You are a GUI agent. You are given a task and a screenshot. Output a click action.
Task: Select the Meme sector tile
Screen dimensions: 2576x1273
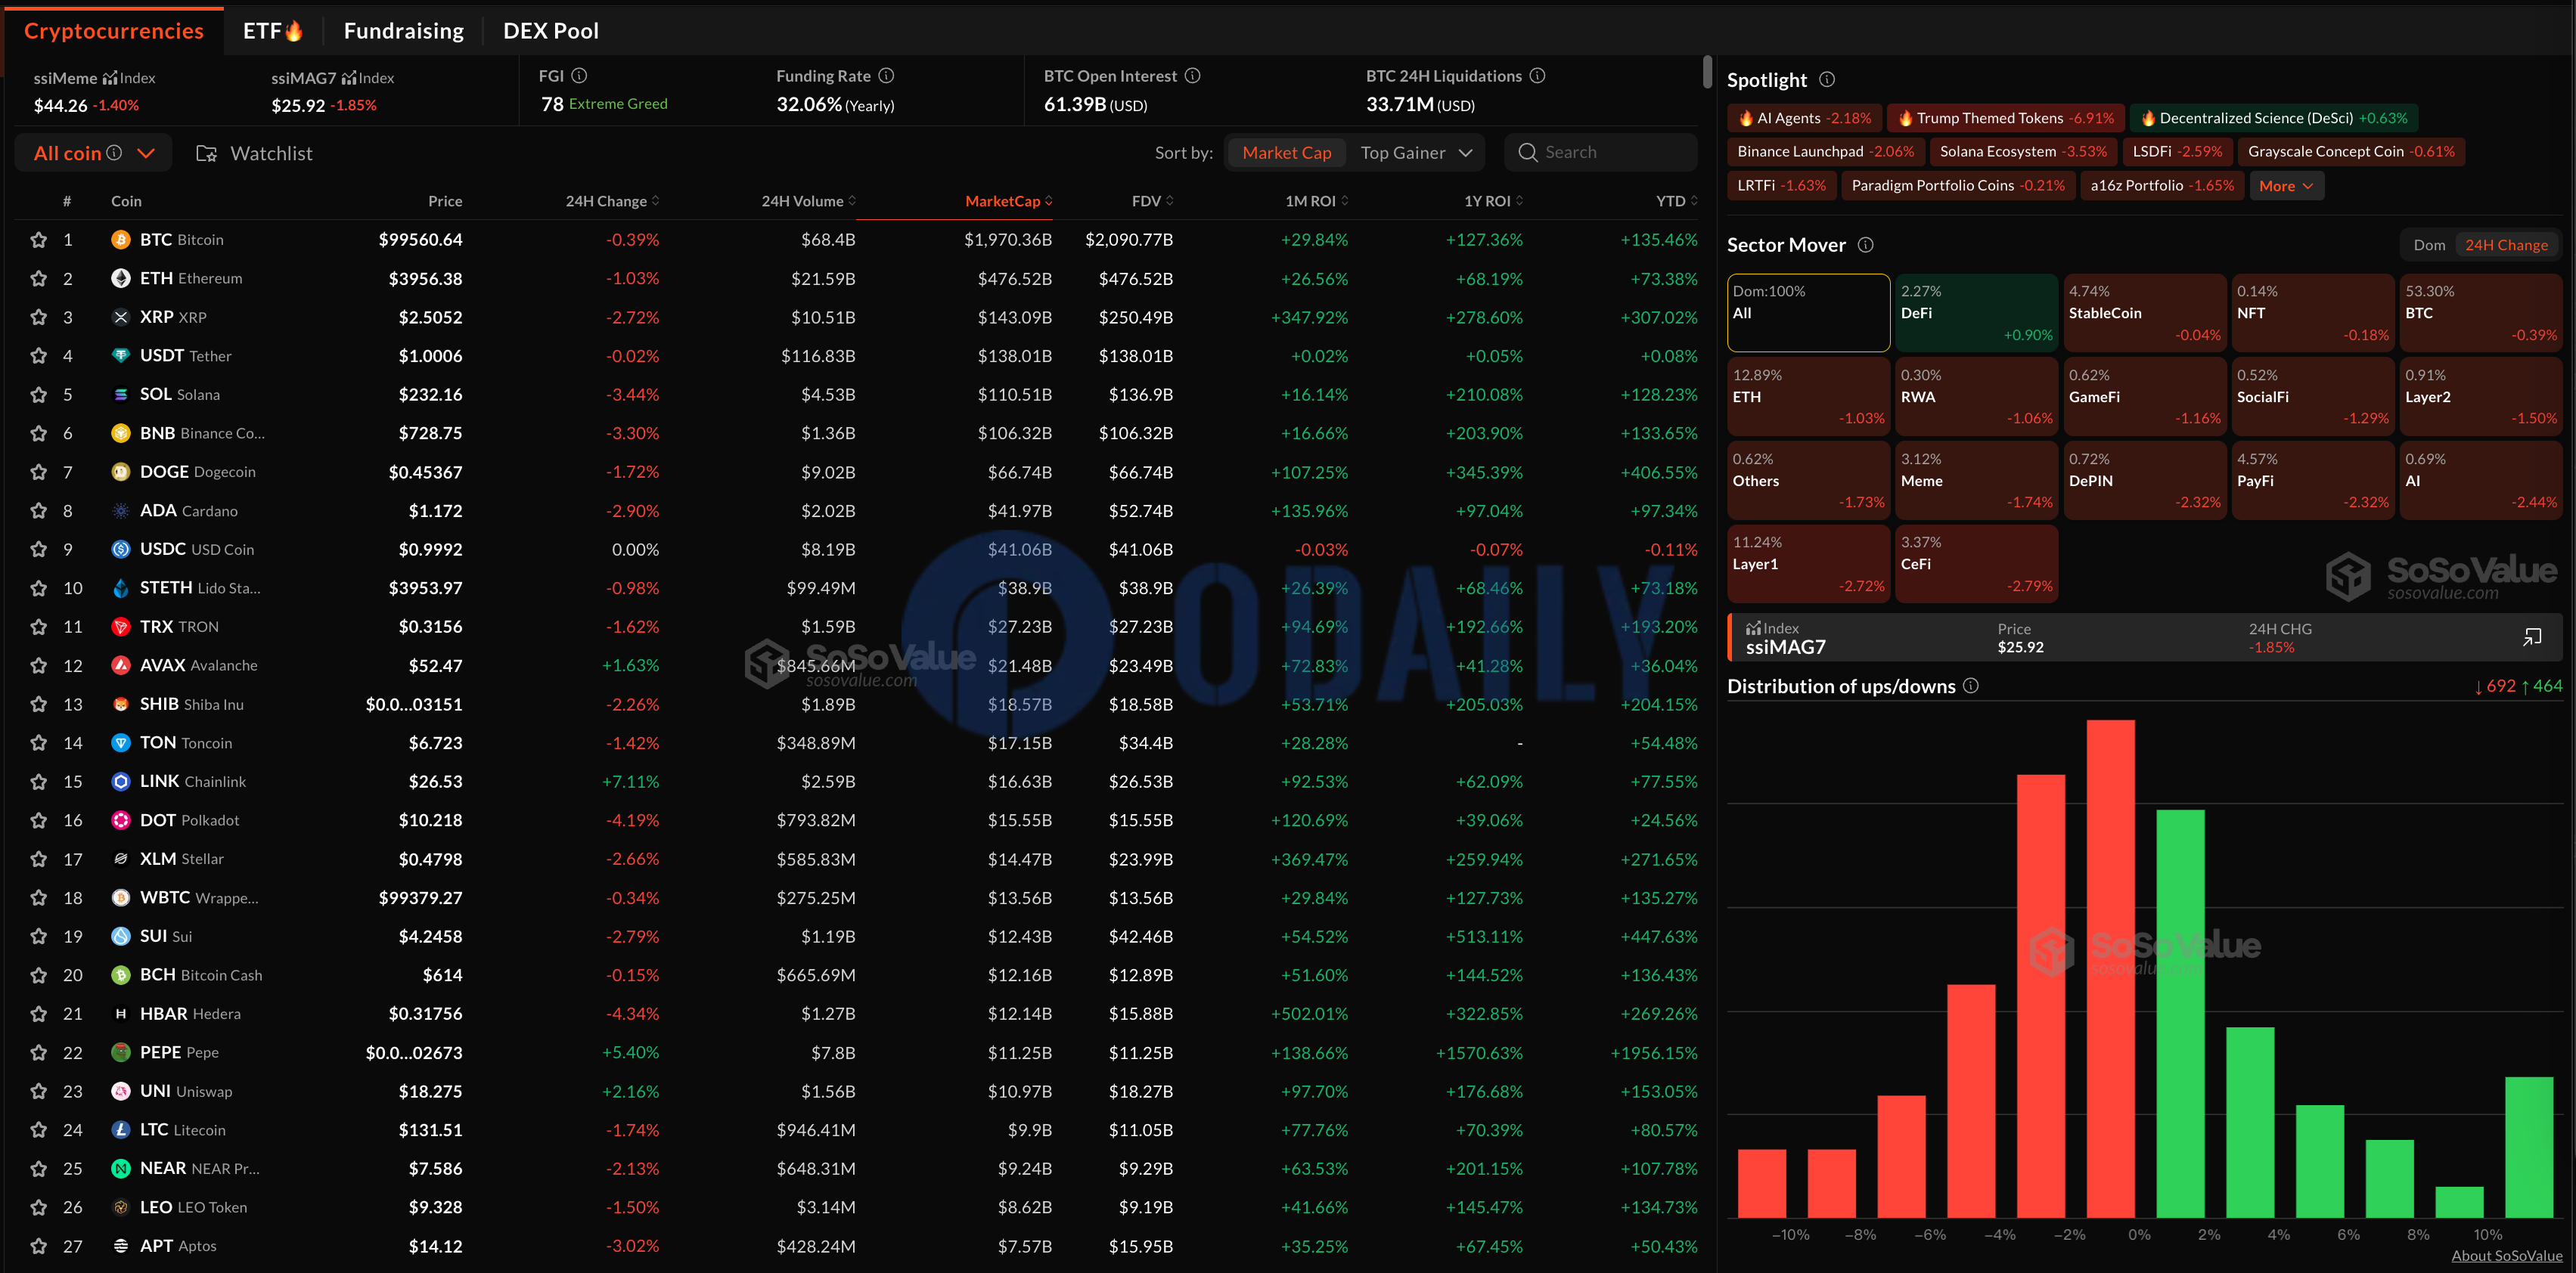pos(1976,481)
